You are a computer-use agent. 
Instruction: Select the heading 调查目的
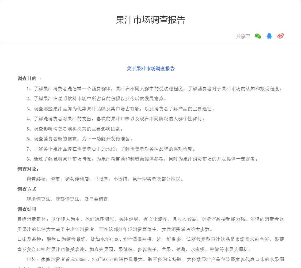coord(27,79)
